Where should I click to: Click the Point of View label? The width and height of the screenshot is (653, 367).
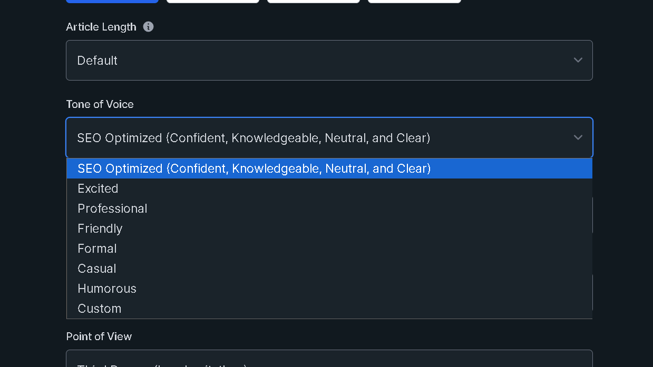(x=99, y=336)
